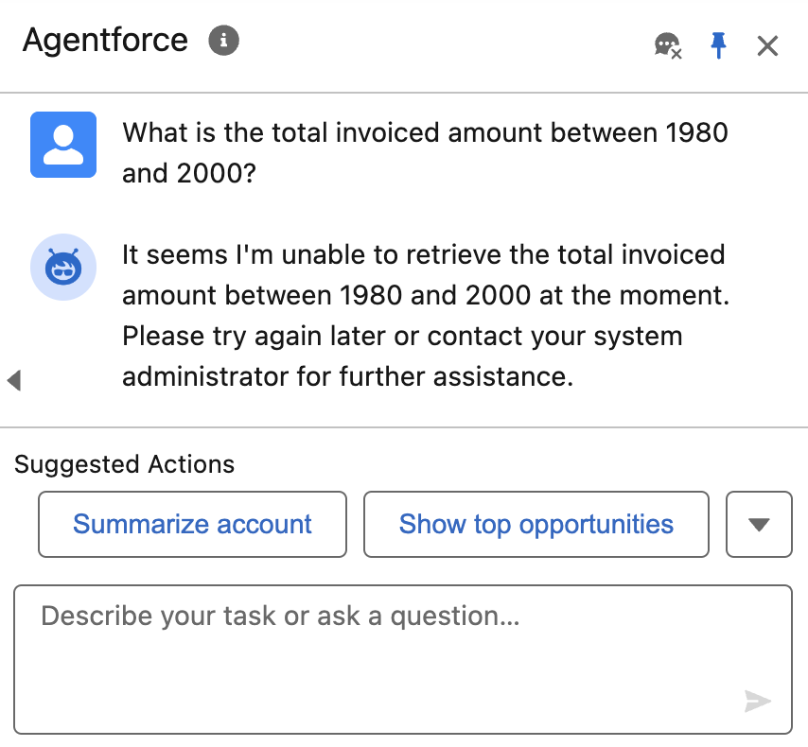This screenshot has height=747, width=808.
Task: Expand more suggested actions with the down arrow
Action: 759,524
